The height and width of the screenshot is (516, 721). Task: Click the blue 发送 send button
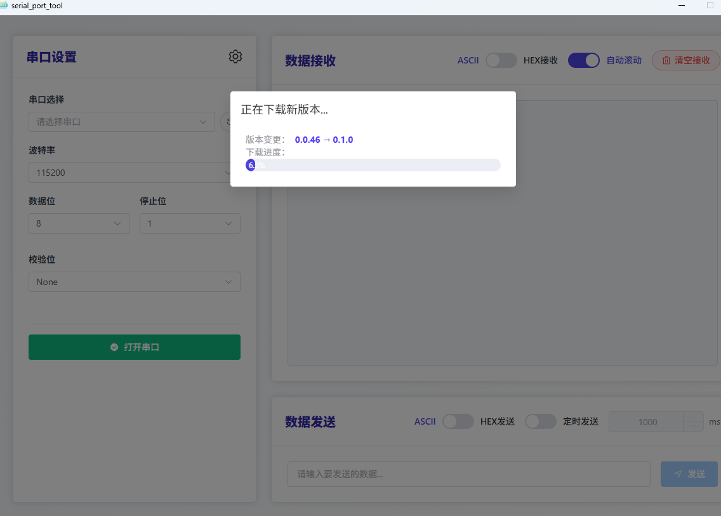click(689, 473)
